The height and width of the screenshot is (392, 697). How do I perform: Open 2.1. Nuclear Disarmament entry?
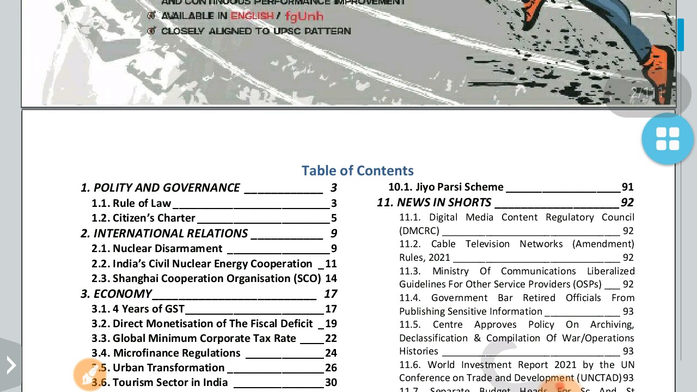coord(214,248)
